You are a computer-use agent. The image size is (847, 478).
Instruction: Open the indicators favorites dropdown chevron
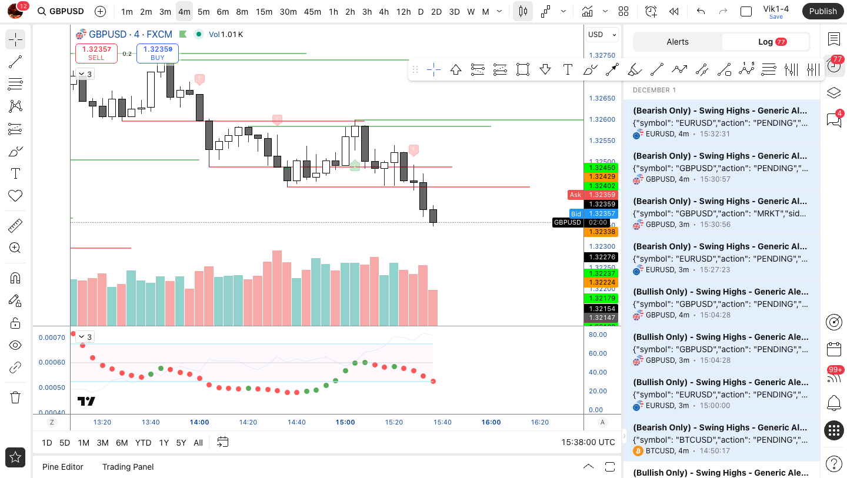point(605,11)
